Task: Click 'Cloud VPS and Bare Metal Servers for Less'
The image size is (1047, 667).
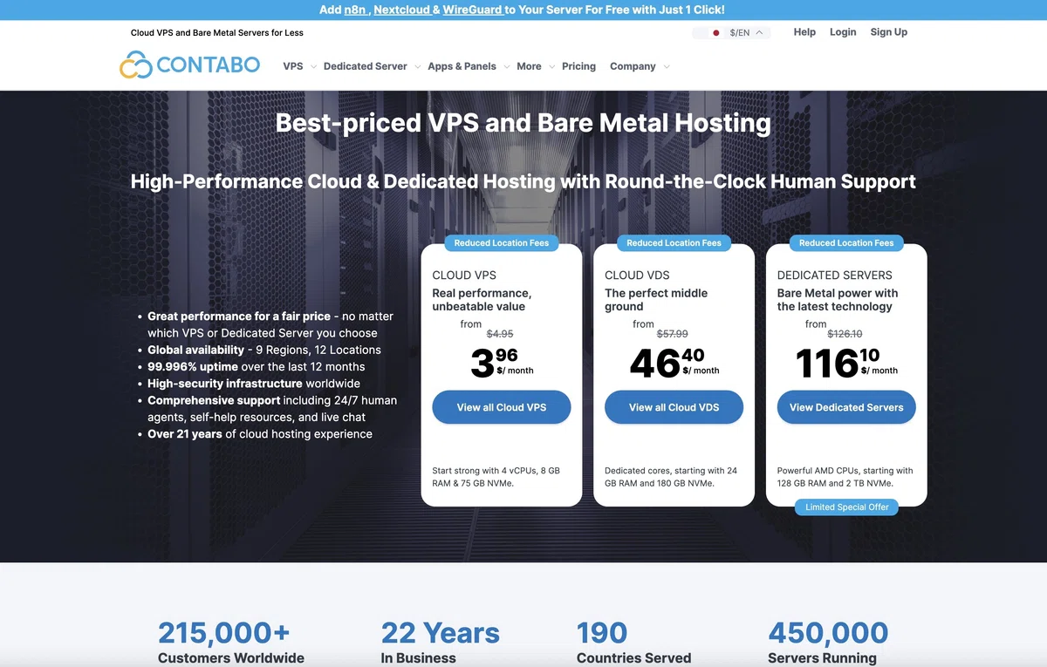Action: 217,33
